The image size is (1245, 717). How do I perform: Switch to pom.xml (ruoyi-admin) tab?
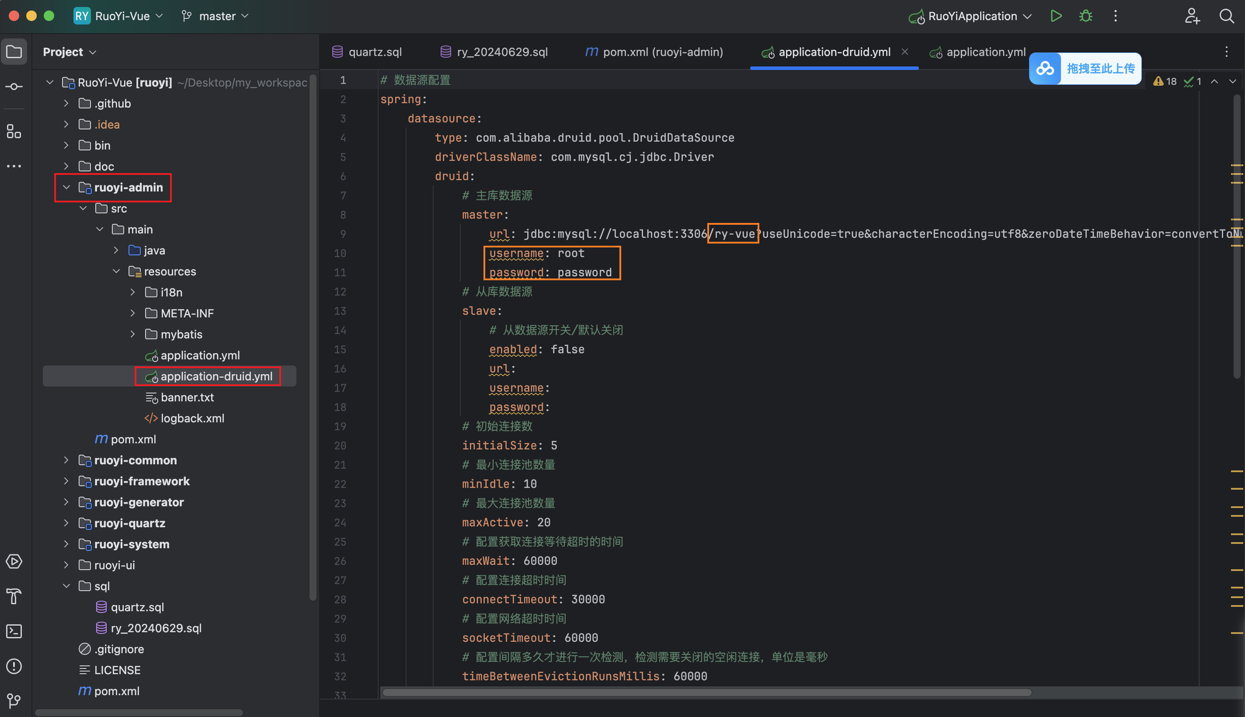pos(655,52)
